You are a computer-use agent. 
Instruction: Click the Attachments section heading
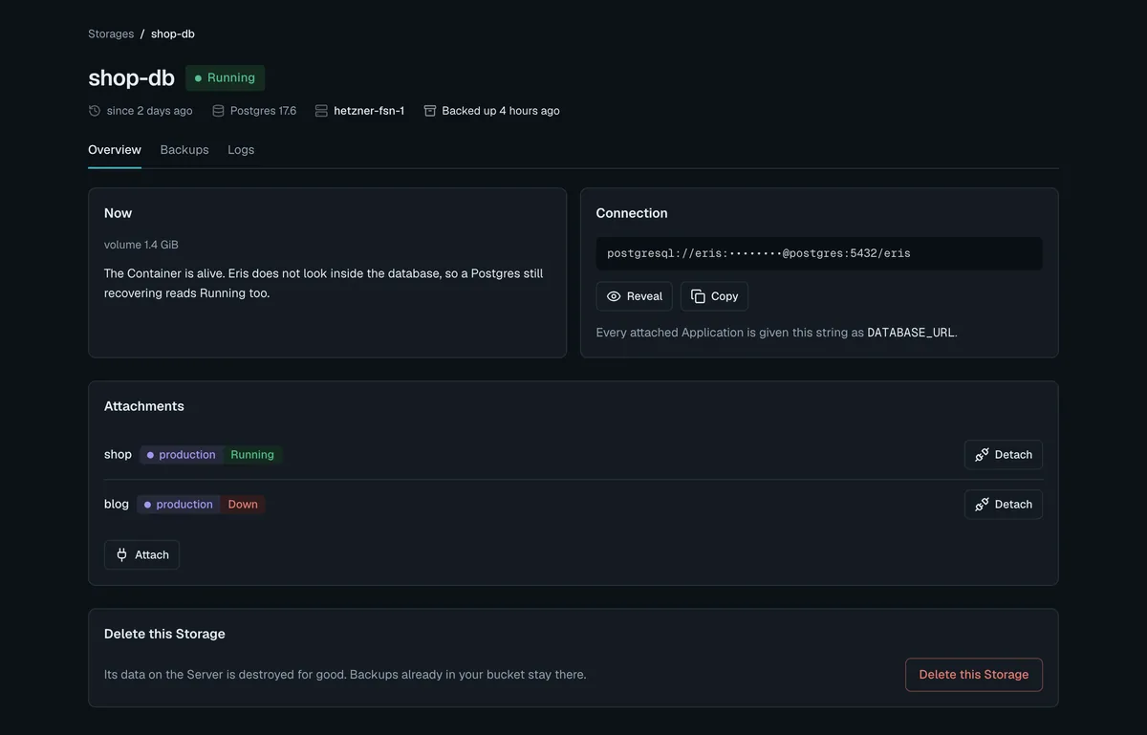click(x=144, y=406)
